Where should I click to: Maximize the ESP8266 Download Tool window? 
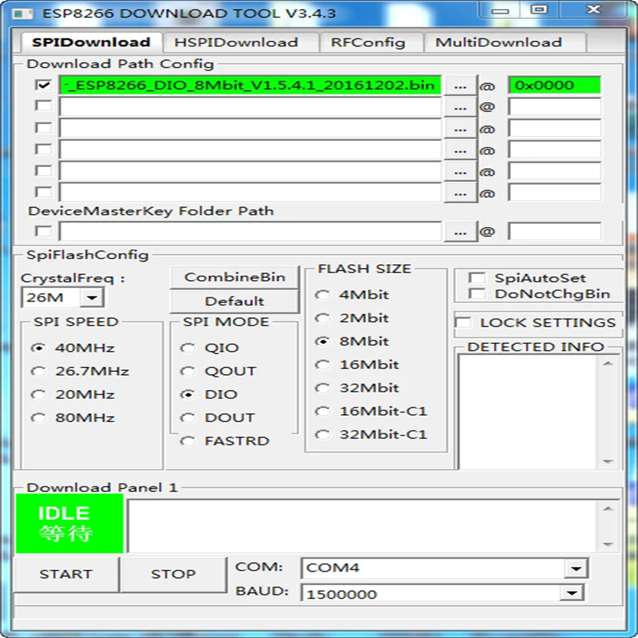click(x=539, y=10)
